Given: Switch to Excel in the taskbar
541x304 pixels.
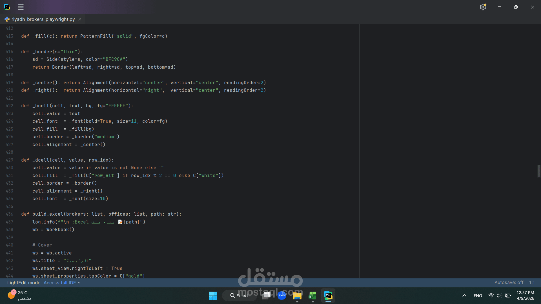Looking at the screenshot, I should [312, 296].
